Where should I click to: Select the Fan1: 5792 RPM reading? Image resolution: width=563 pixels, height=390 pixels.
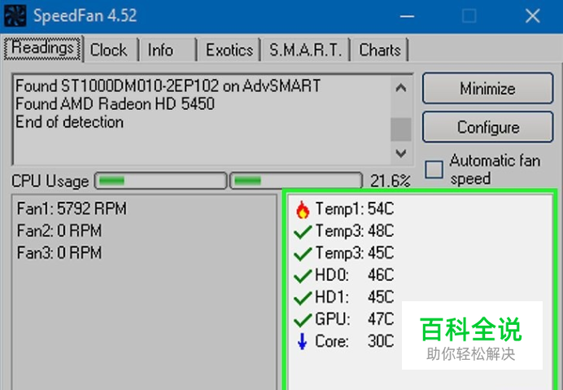72,208
